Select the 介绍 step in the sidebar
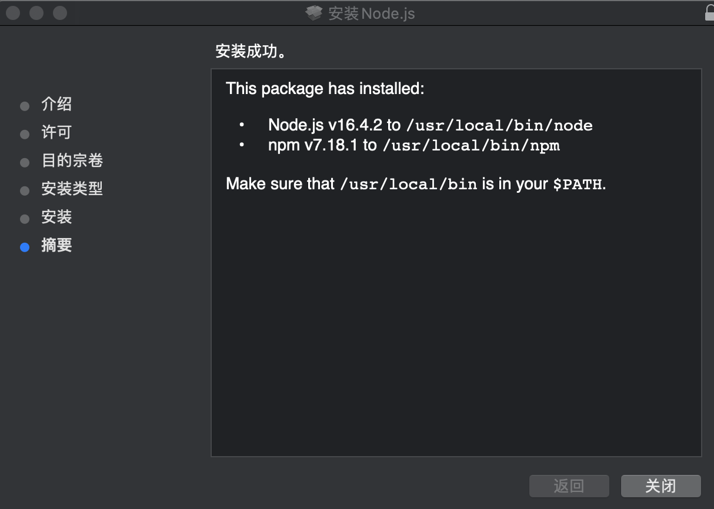 pyautogui.click(x=57, y=105)
